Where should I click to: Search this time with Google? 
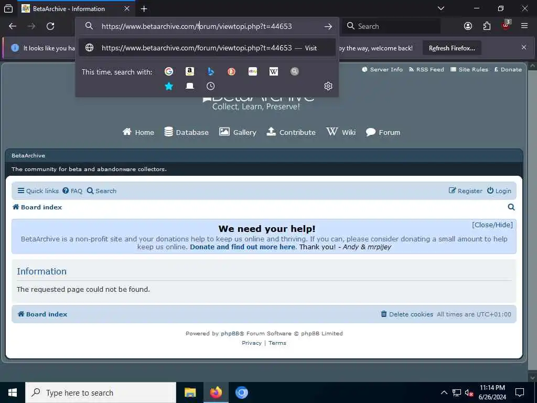[169, 71]
